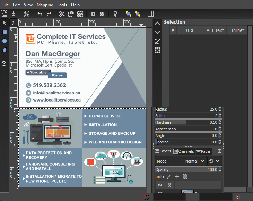Viewport: 253px width, 201px height.
Task: Click the # column header
Action: pos(173,30)
